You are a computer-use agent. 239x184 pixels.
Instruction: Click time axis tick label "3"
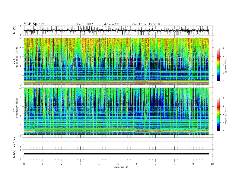tap(80, 164)
